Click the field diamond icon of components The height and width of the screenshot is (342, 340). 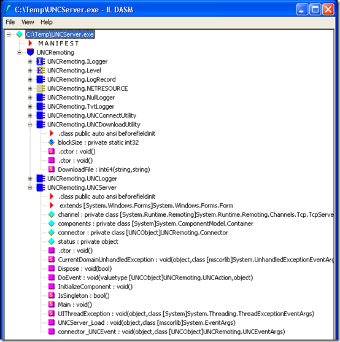[x=52, y=223]
